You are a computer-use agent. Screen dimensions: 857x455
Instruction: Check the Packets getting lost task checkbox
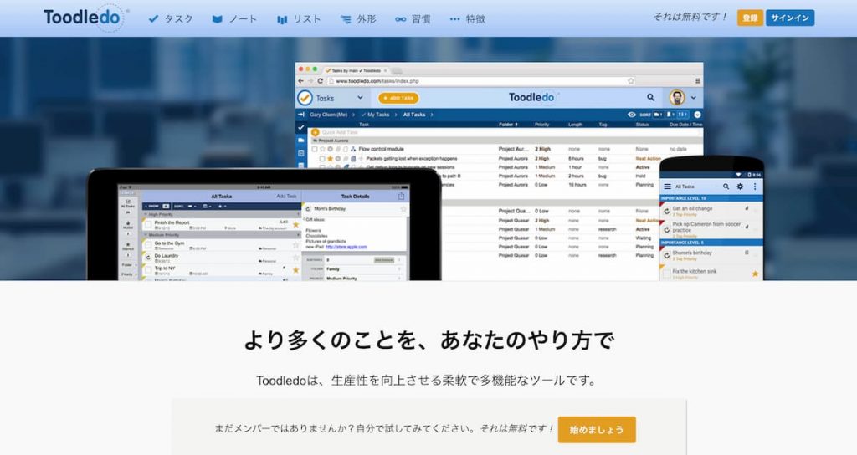pos(322,158)
